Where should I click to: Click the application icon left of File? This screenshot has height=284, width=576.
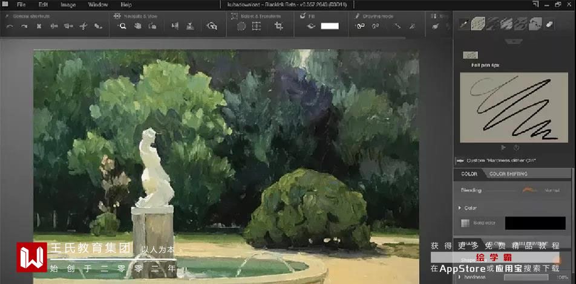coord(5,4)
